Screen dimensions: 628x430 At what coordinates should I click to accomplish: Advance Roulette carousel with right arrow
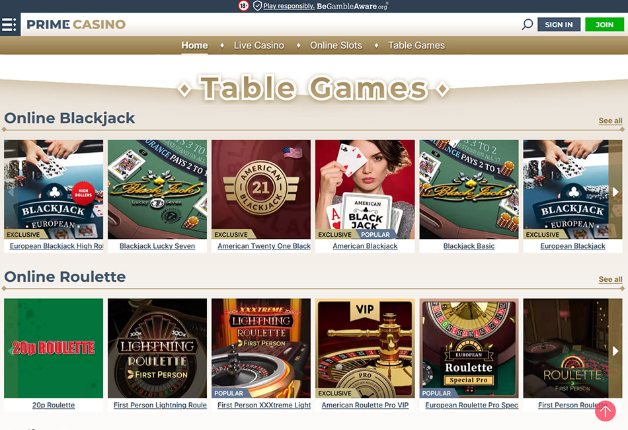point(615,351)
